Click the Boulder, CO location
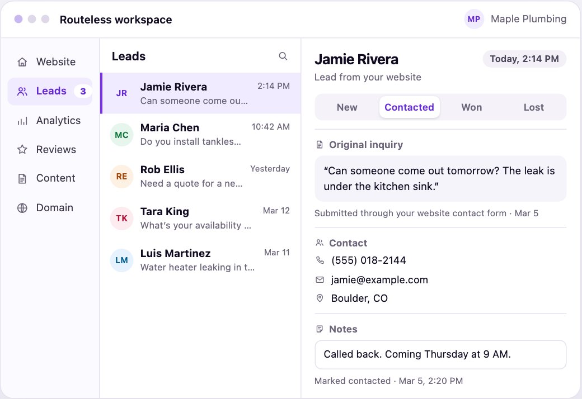 (359, 298)
